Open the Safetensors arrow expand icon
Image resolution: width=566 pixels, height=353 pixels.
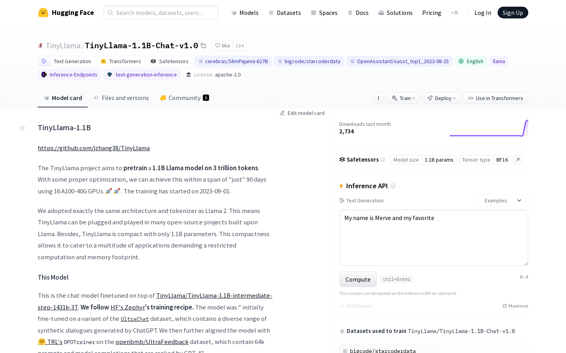(x=518, y=160)
